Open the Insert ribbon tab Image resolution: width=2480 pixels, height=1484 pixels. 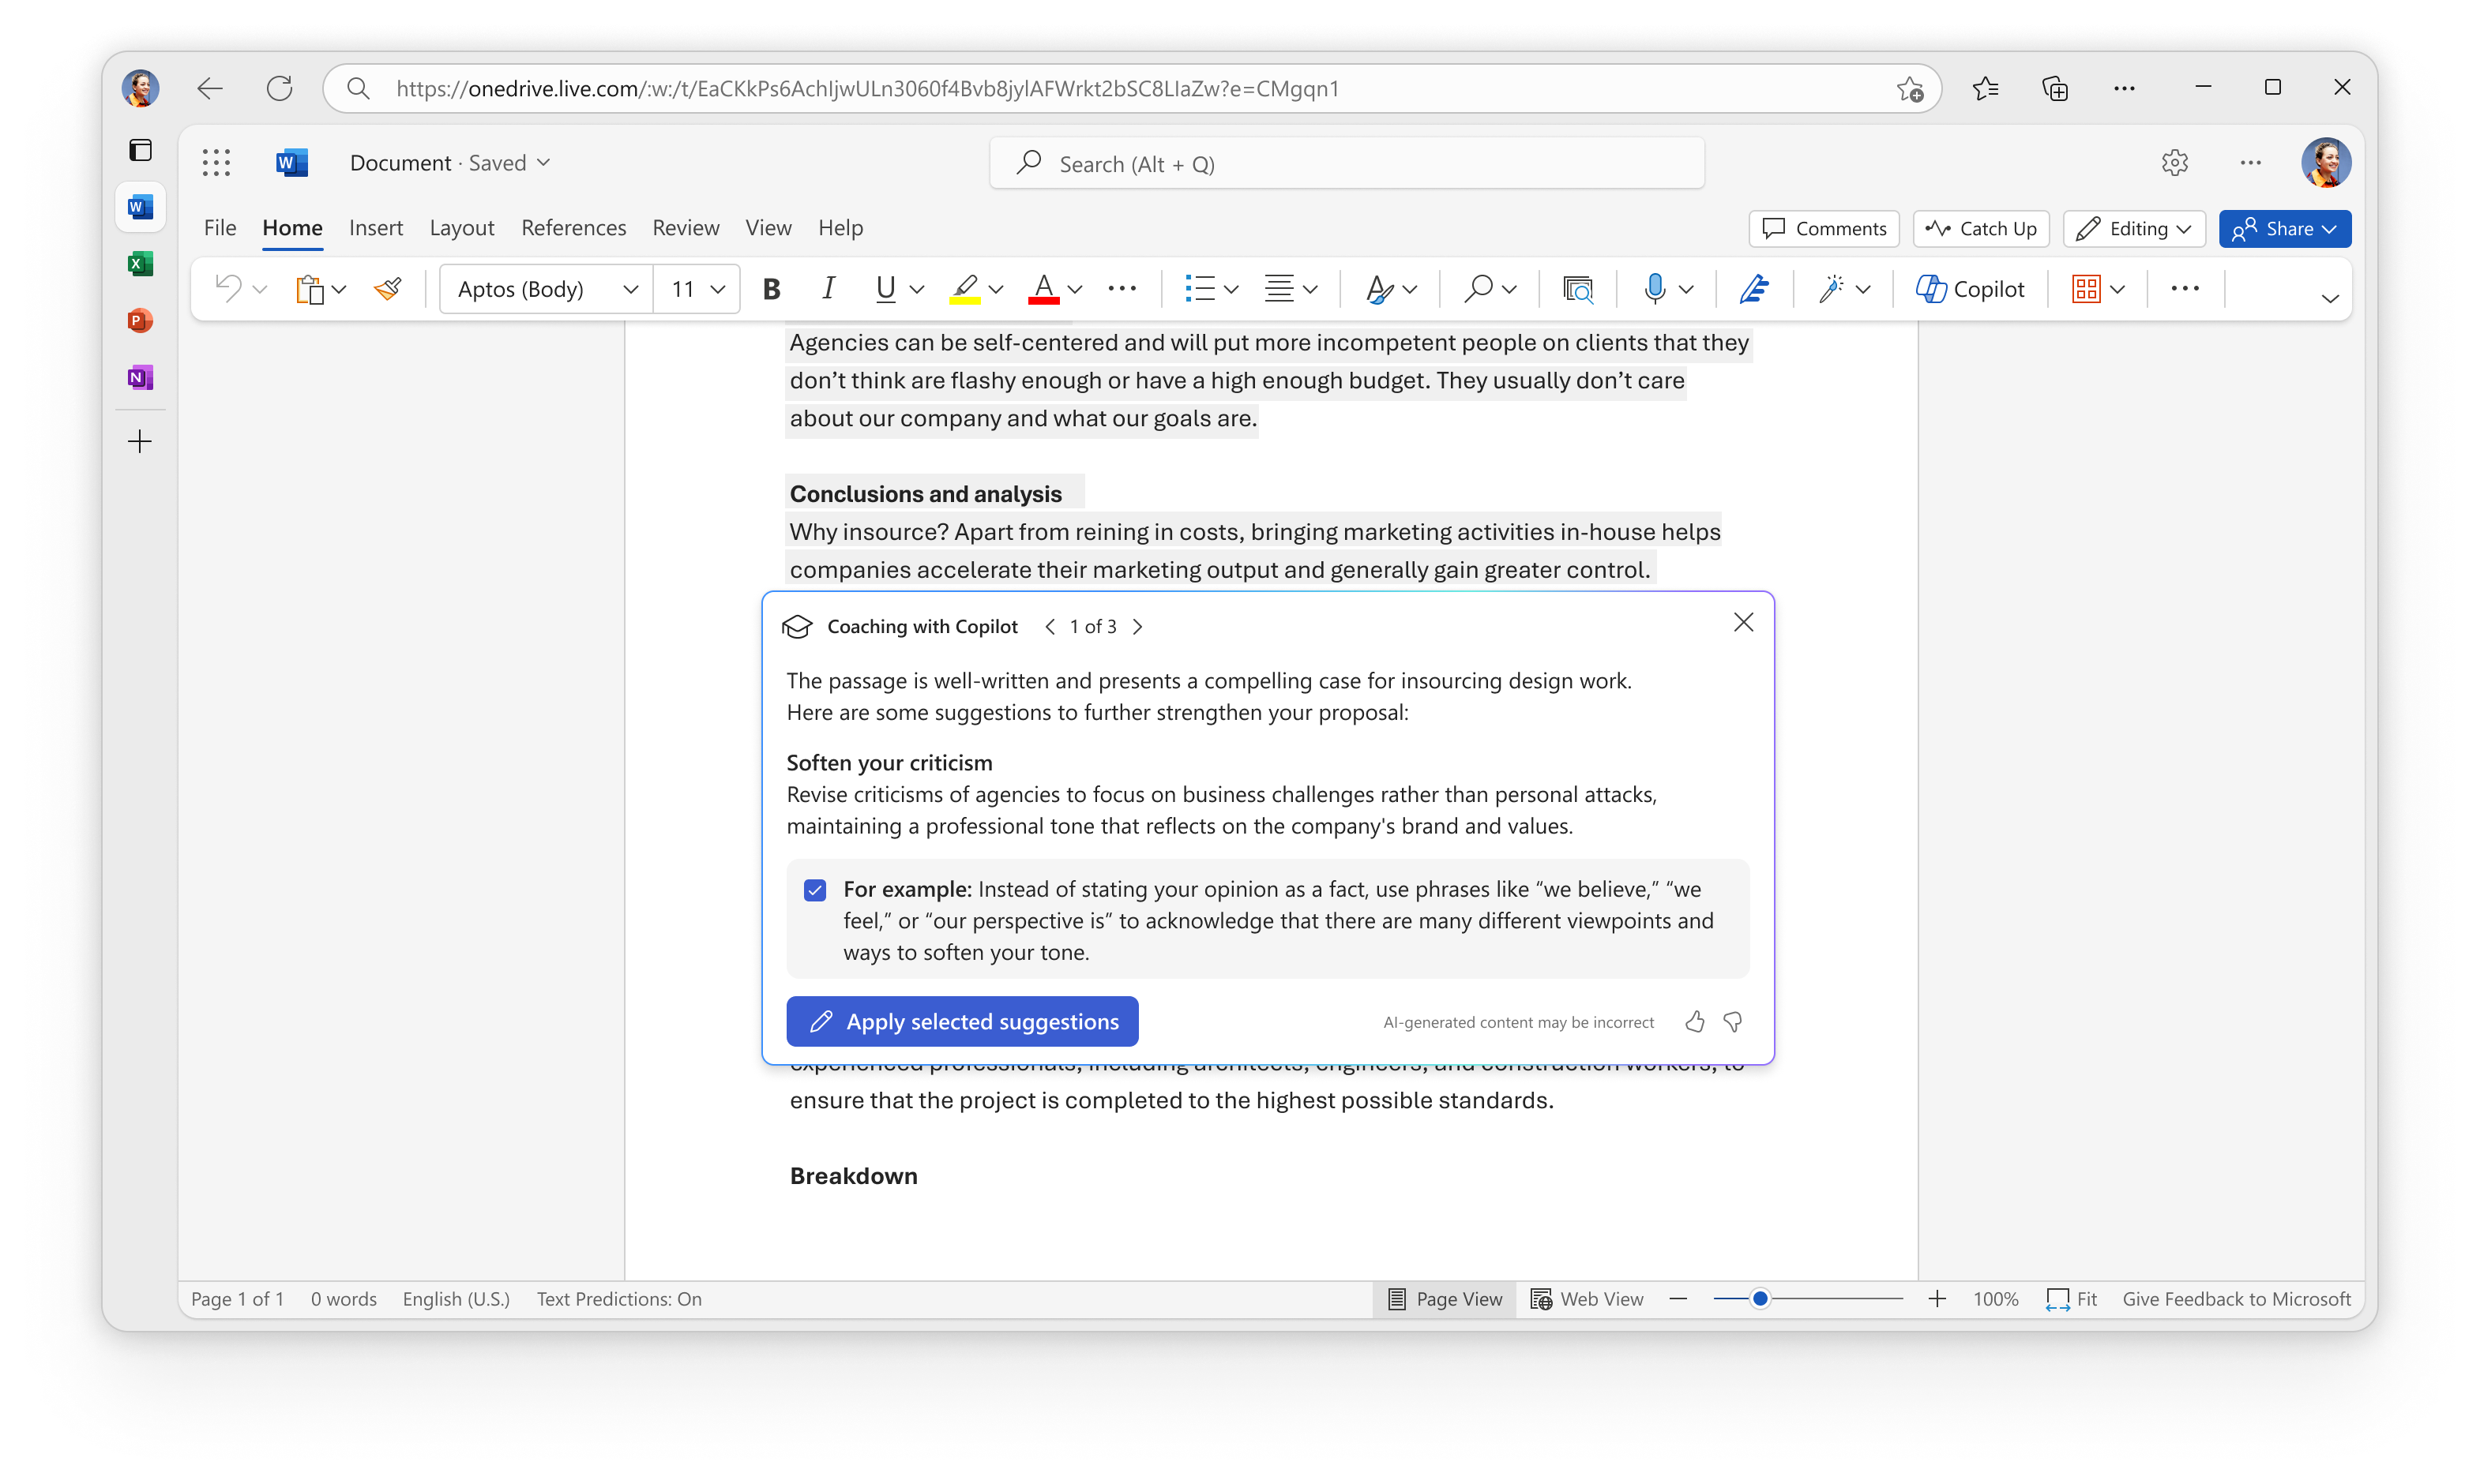(376, 228)
